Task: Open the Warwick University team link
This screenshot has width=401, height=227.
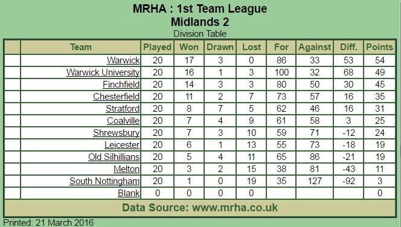Action: coord(103,72)
